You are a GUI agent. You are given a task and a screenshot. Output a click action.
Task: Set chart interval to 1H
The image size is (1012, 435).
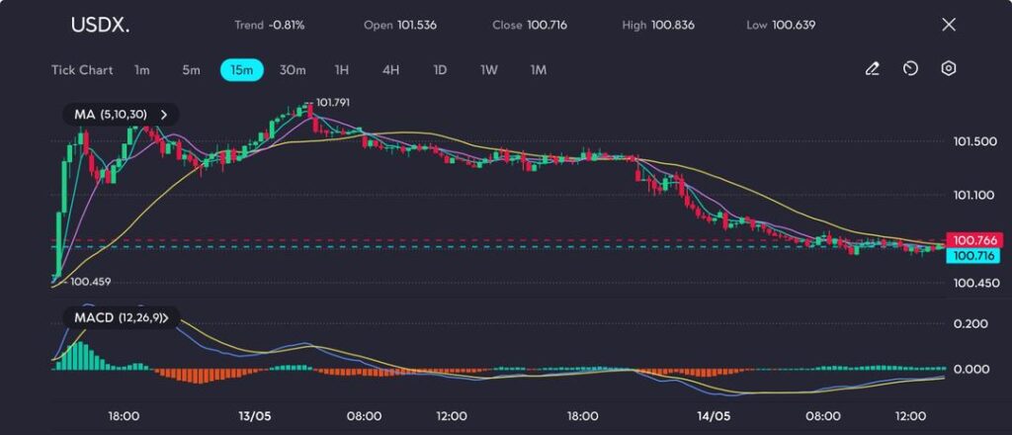342,70
